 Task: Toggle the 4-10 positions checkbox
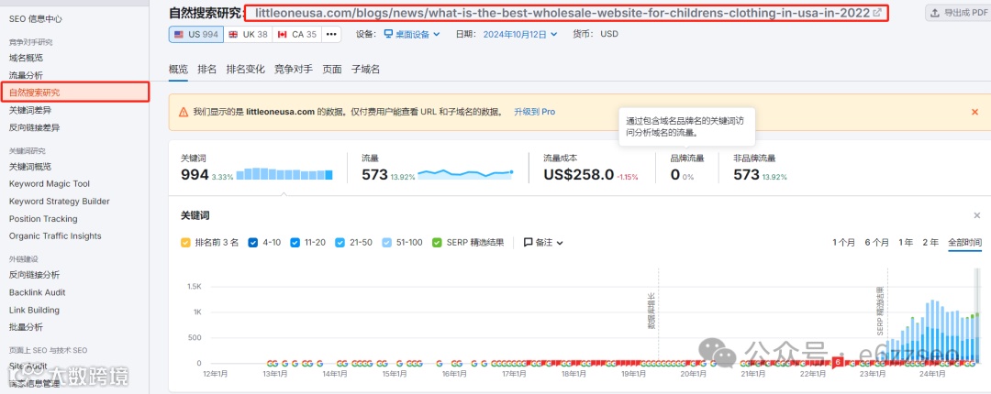coord(253,243)
